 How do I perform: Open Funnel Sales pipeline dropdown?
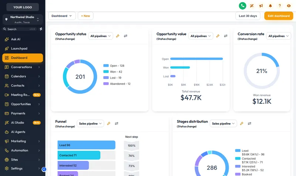click(90, 123)
